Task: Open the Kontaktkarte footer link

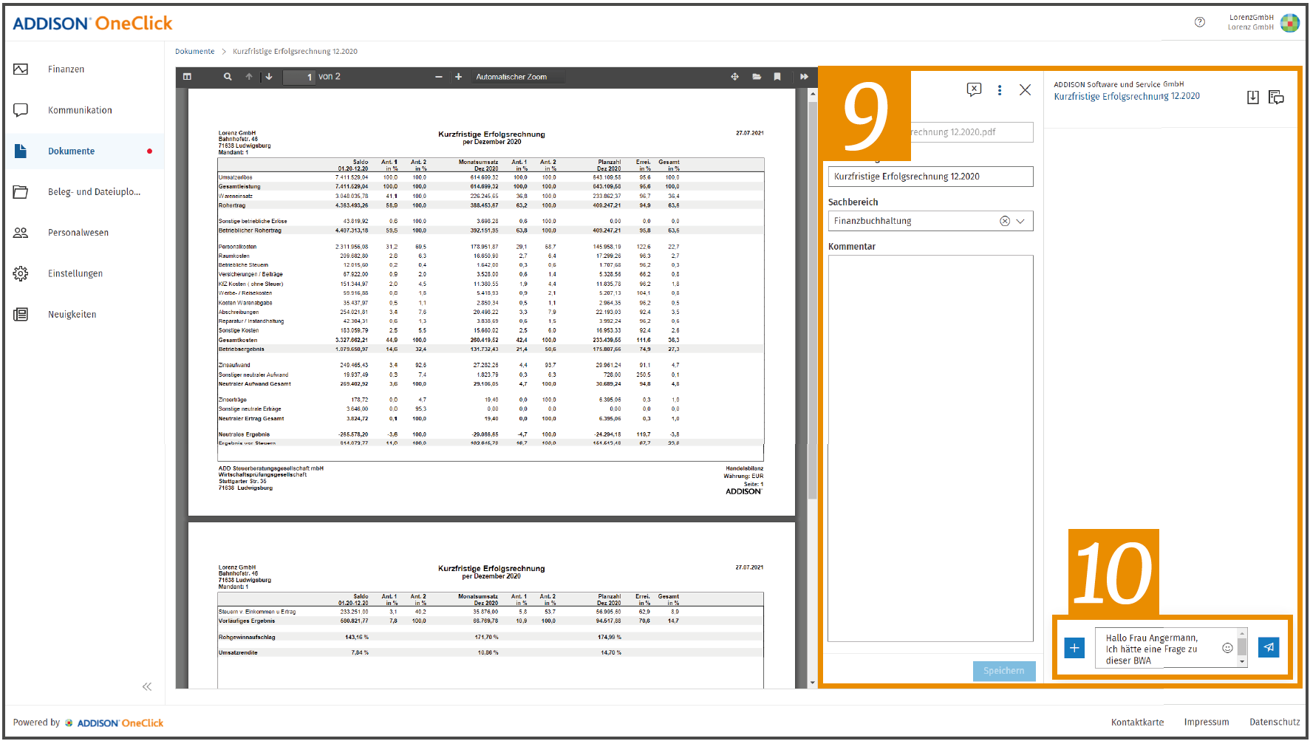Action: (x=1137, y=723)
